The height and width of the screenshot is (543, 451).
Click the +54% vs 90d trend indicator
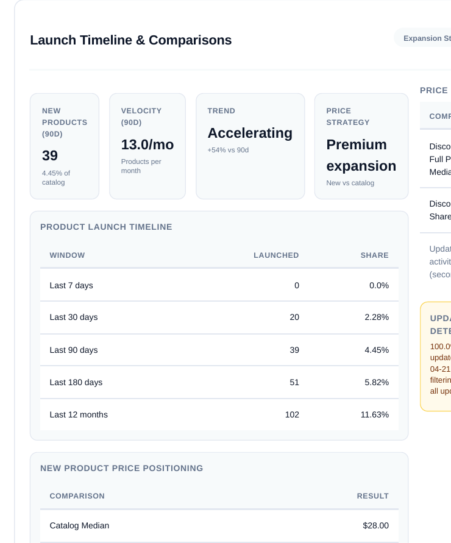(228, 150)
